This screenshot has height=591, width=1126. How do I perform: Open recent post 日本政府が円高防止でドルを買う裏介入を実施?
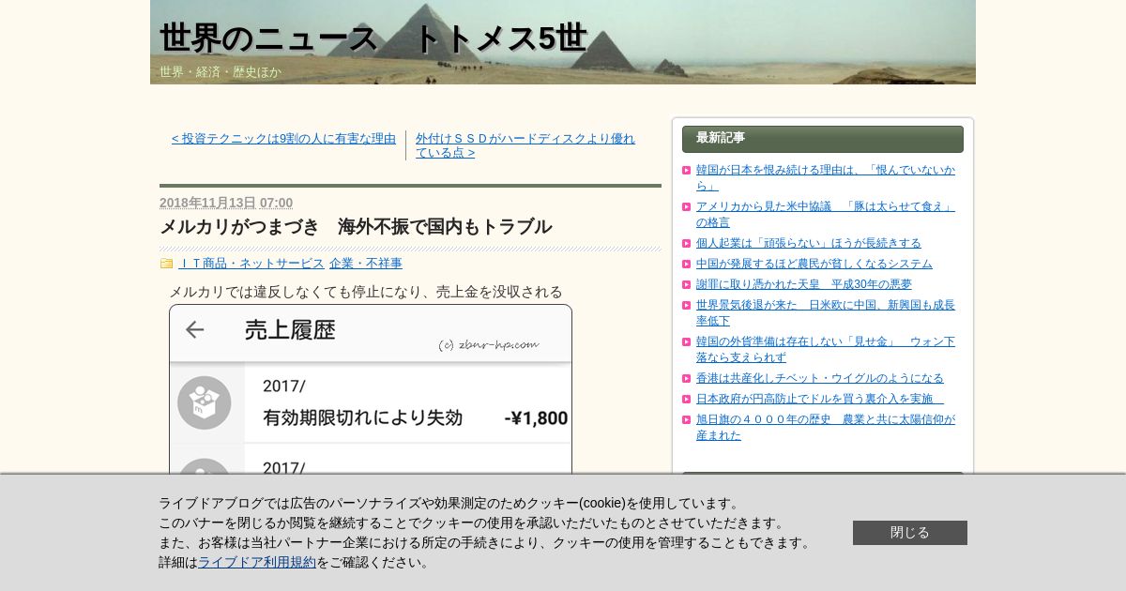coord(820,399)
